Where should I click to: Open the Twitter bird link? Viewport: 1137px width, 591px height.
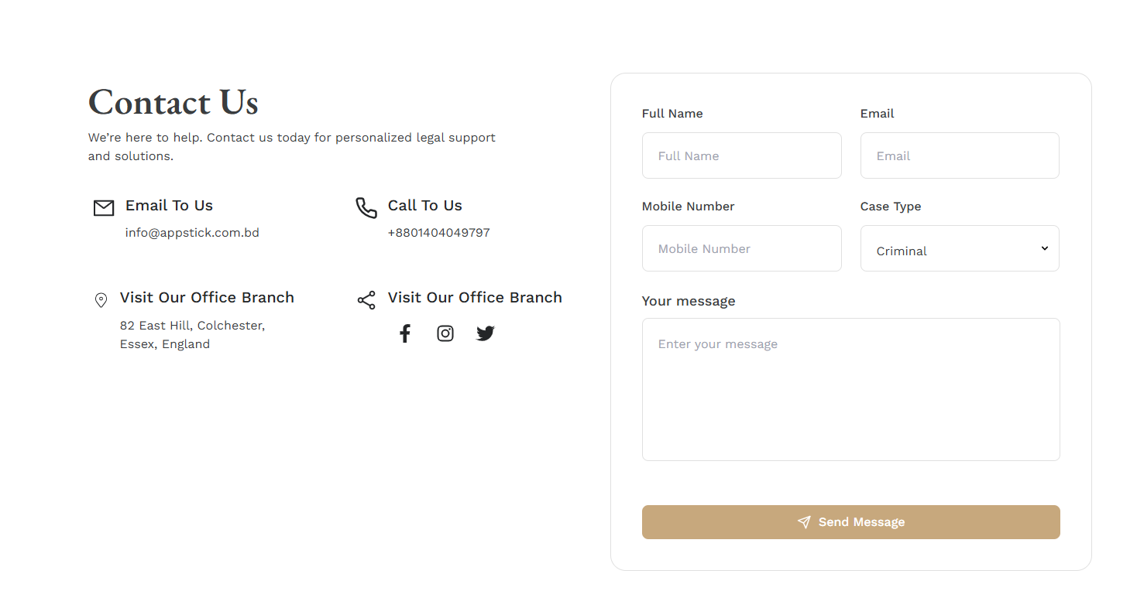coord(486,333)
